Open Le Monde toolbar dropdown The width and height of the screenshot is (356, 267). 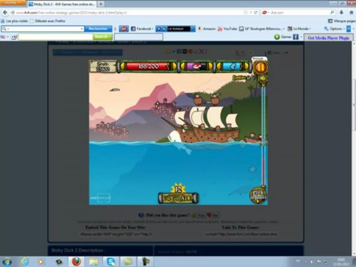point(299,29)
